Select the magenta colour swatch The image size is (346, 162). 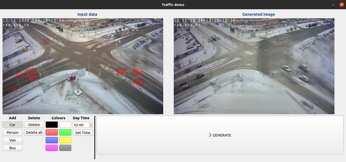click(x=51, y=148)
